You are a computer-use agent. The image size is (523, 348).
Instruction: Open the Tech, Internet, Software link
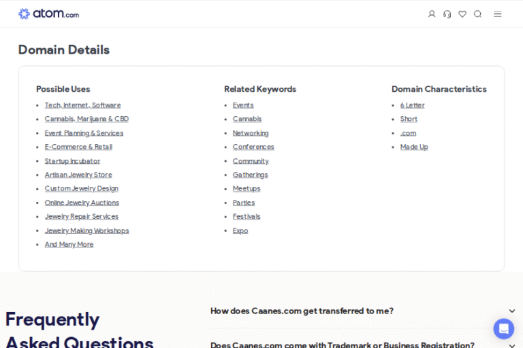click(x=82, y=105)
